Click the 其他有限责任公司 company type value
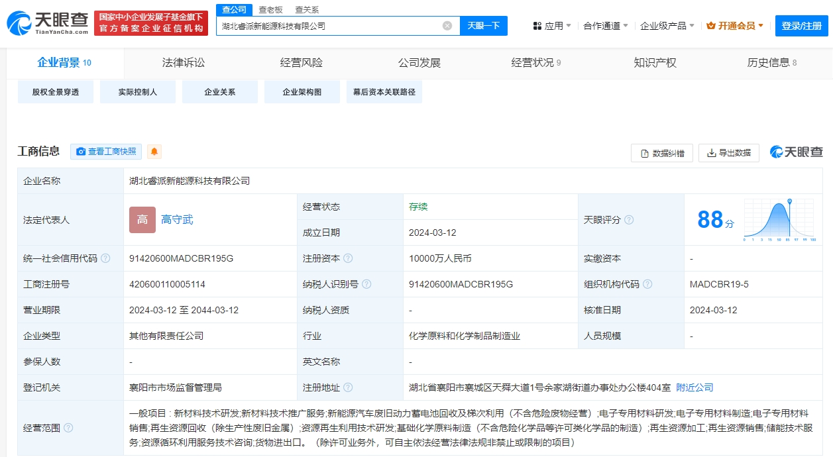 pos(166,336)
